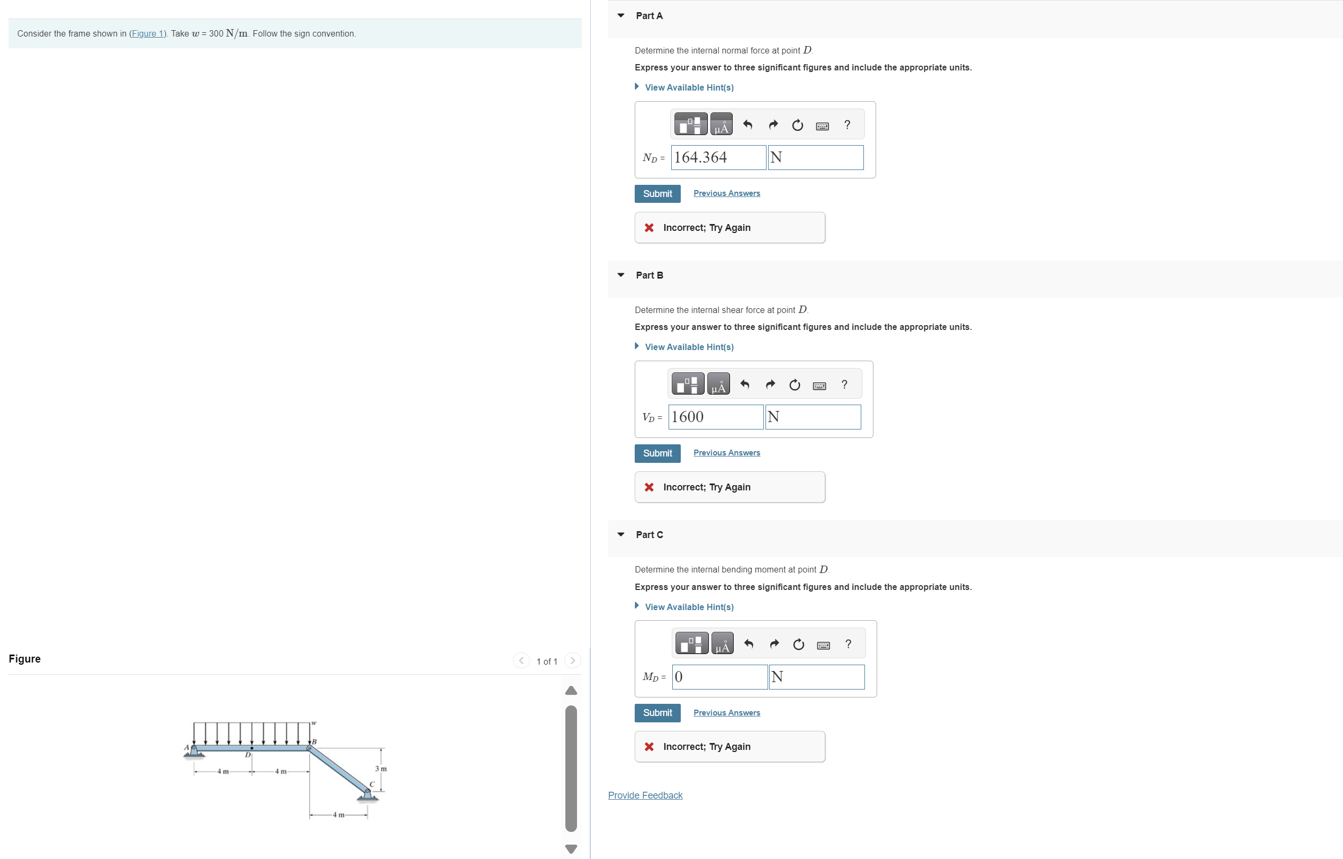The height and width of the screenshot is (859, 1343).
Task: Click the units symbol µÅ icon in Part A
Action: (x=721, y=124)
